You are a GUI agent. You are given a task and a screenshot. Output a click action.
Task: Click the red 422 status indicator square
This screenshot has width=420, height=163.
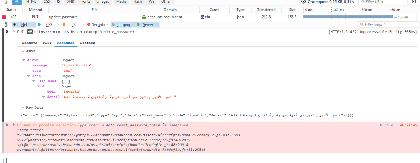[4, 17]
